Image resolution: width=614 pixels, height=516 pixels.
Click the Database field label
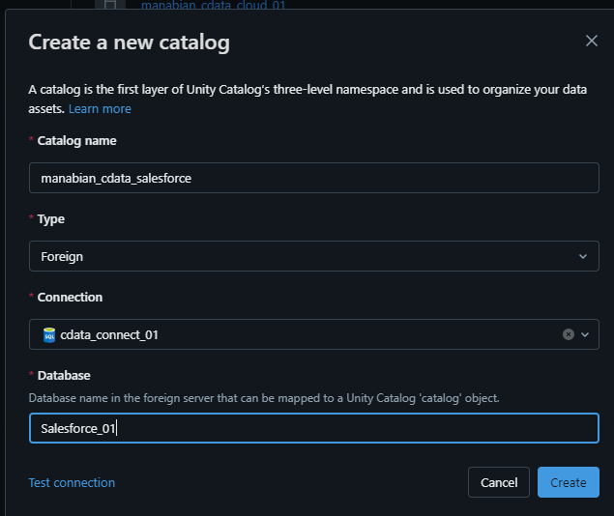pos(64,376)
